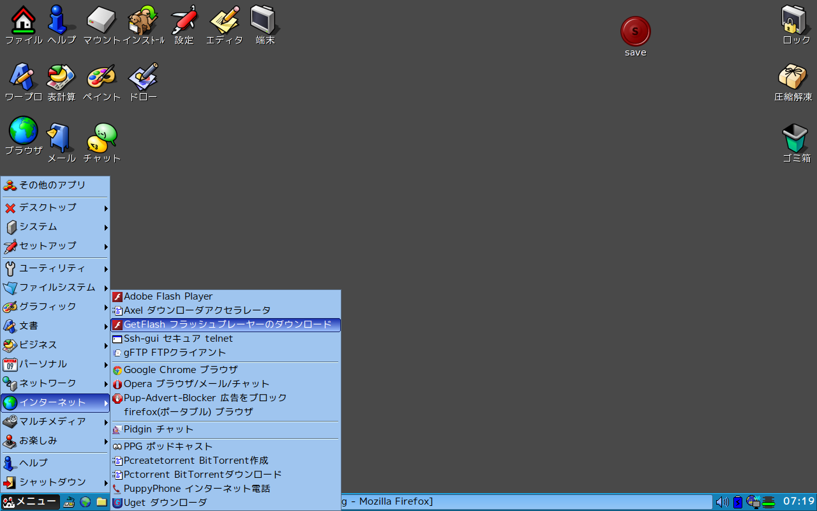This screenshot has width=817, height=511.
Task: Launch Pctorrent BitTorrentダウンロード
Action: click(x=226, y=475)
